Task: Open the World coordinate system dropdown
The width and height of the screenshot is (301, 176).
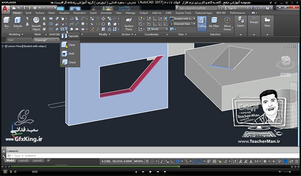Action: [x=157, y=29]
